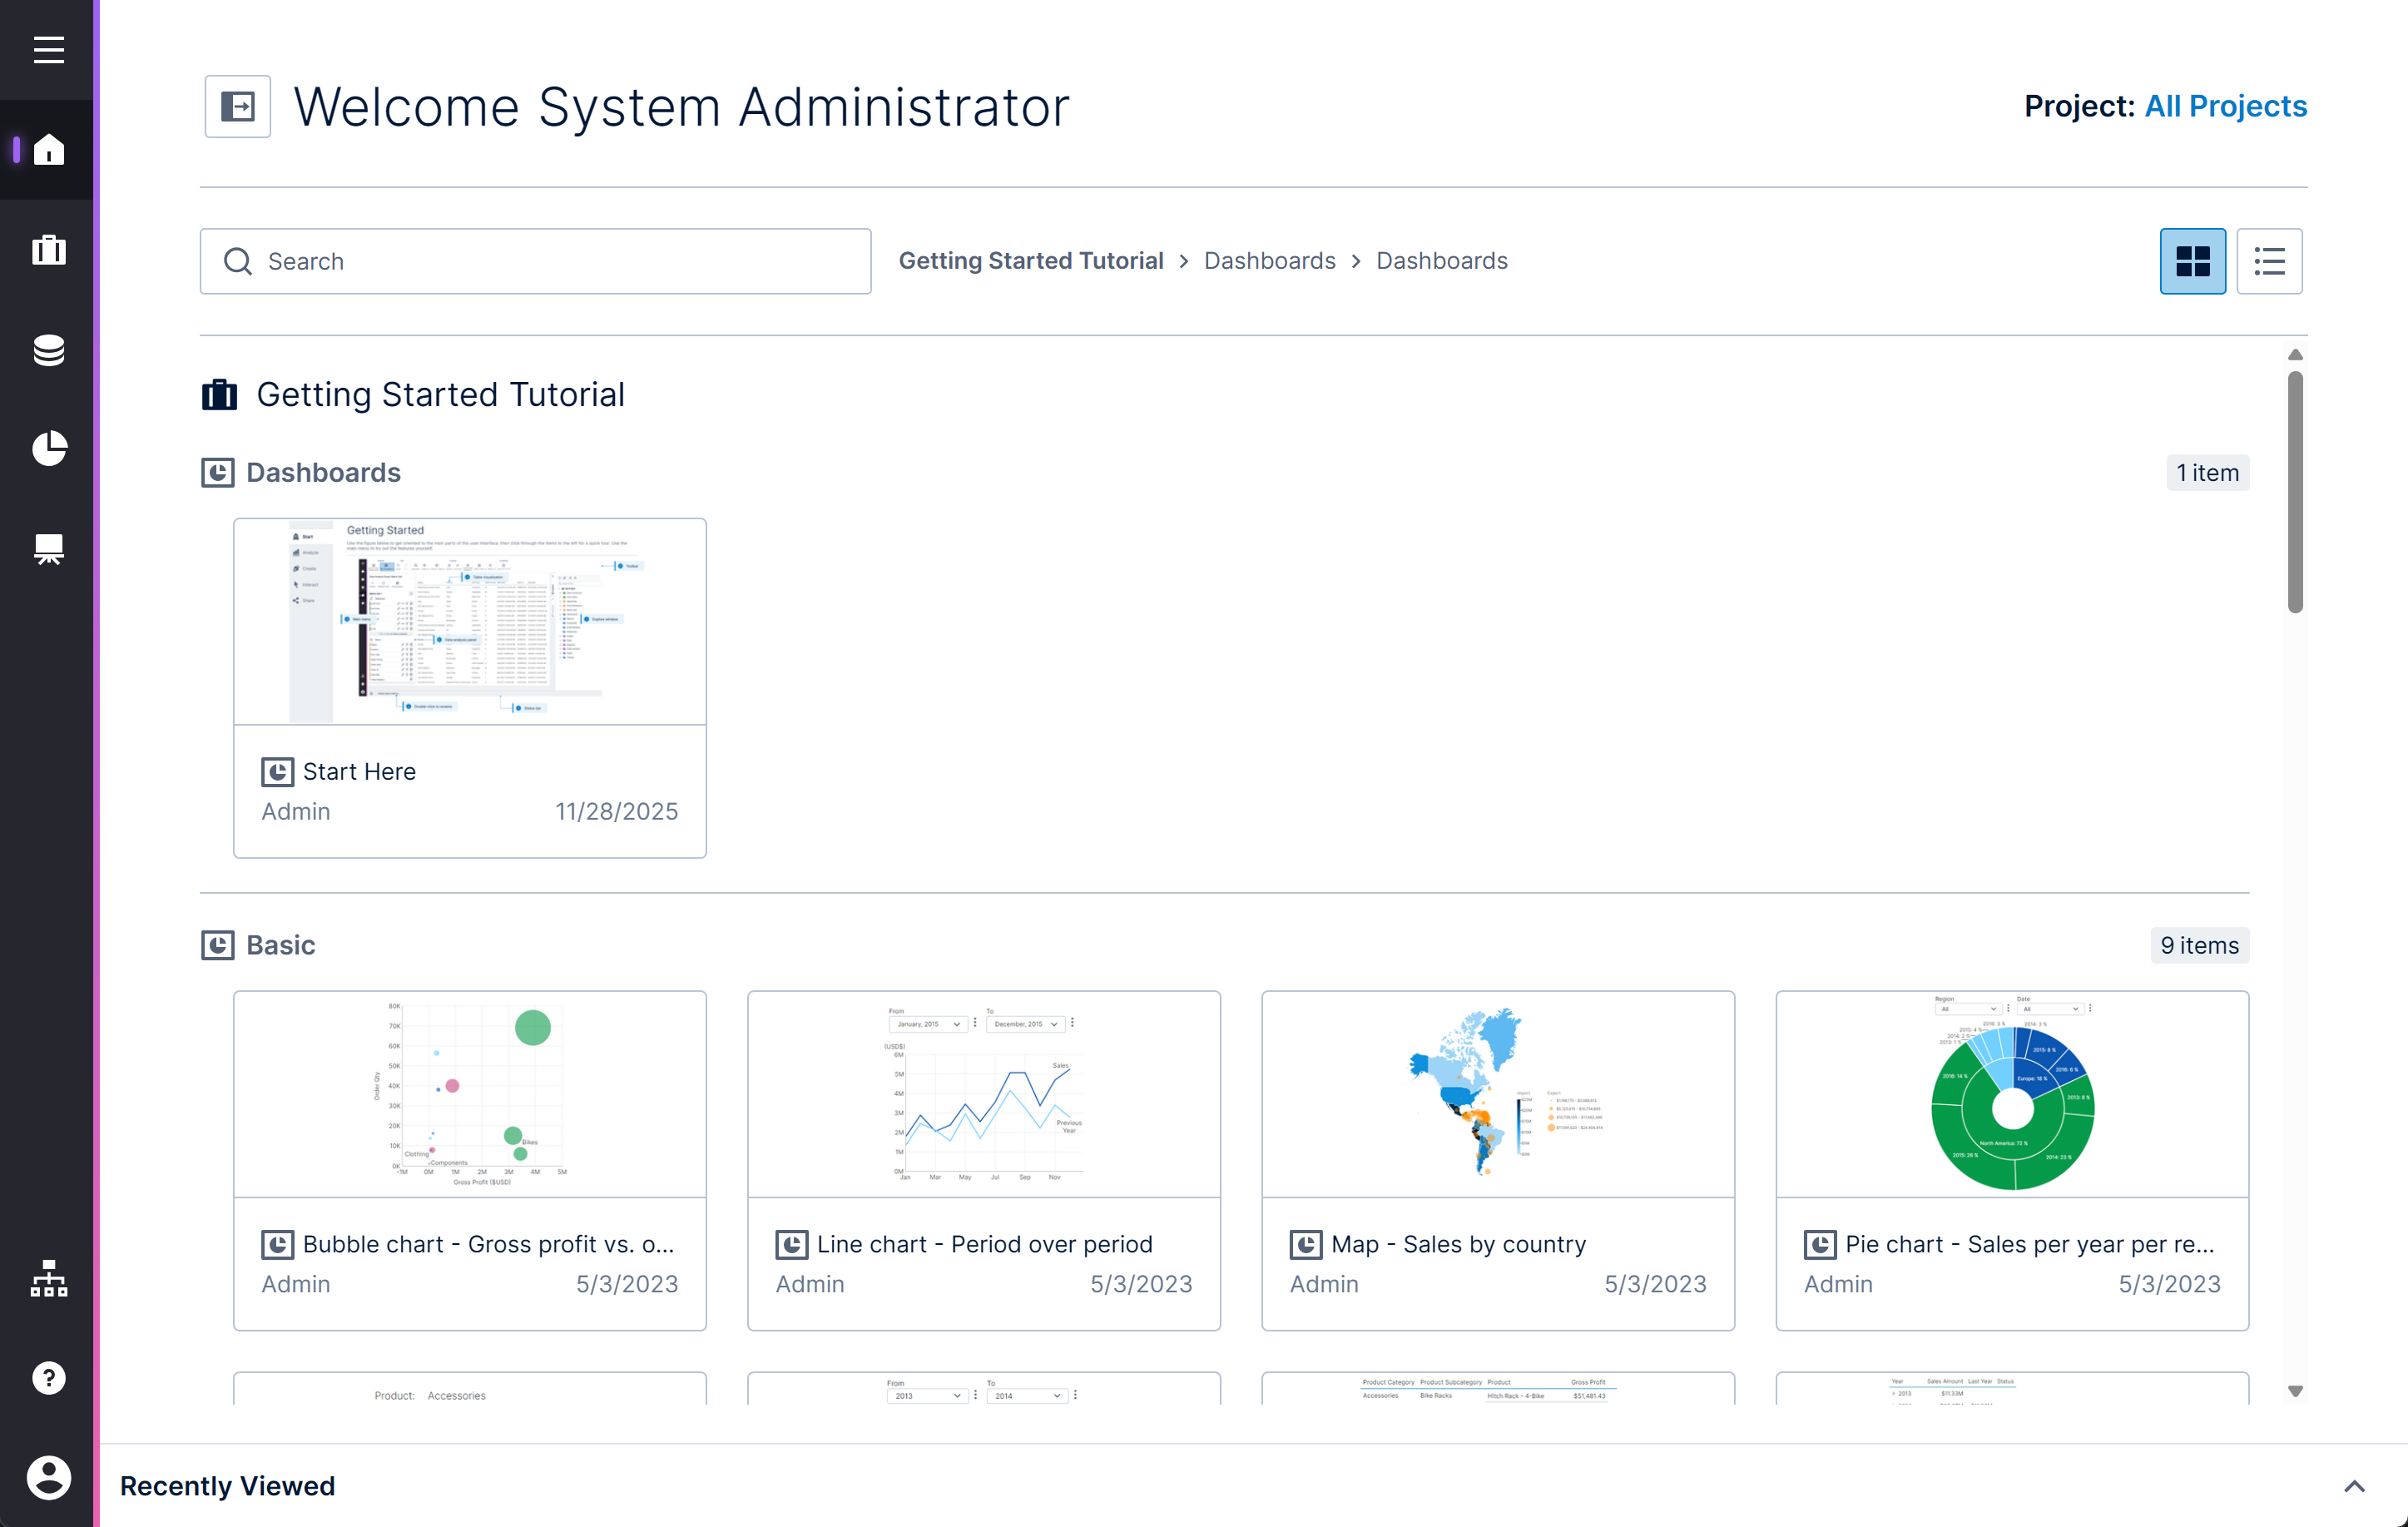Click scrollbar down arrow in content list
This screenshot has width=2408, height=1527.
tap(2295, 1391)
